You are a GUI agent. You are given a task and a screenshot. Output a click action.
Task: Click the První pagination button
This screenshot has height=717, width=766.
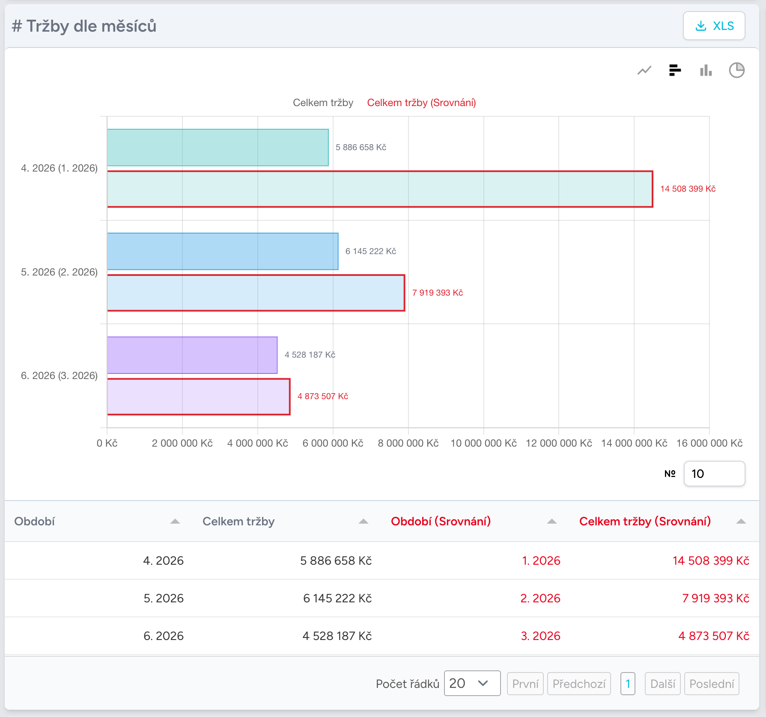pos(525,684)
